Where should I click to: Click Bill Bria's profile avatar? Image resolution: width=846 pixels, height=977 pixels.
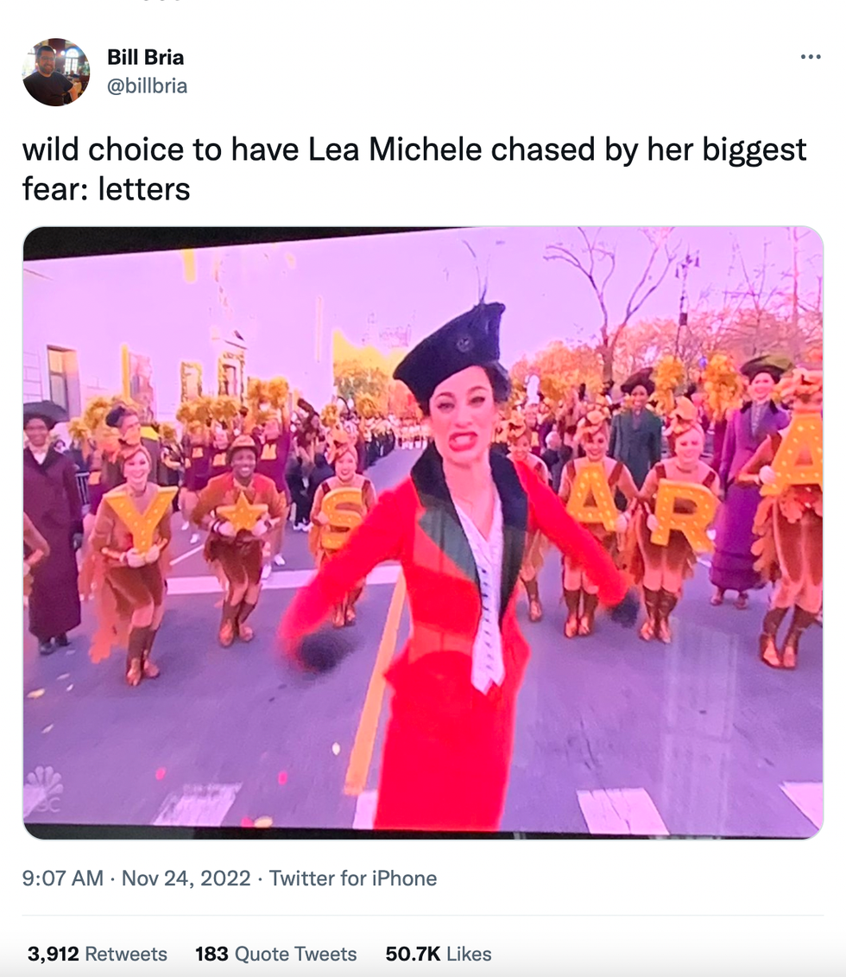(56, 72)
